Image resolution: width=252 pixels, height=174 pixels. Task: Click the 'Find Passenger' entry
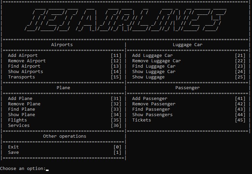151,109
